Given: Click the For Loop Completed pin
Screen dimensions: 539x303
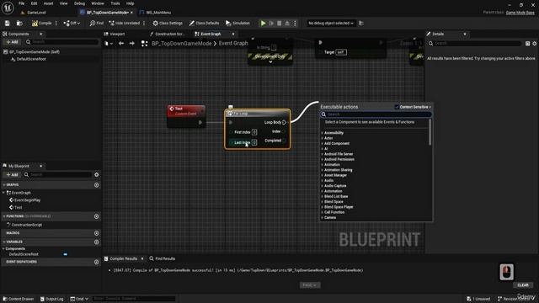Looking at the screenshot, I should pos(284,141).
